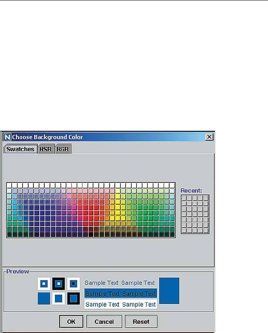Pick the top-left white swatch in the palette
The width and height of the screenshot is (268, 333).
click(x=9, y=185)
